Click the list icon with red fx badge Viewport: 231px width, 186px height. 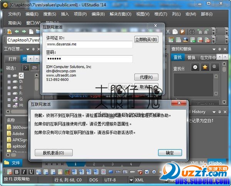[207, 40]
